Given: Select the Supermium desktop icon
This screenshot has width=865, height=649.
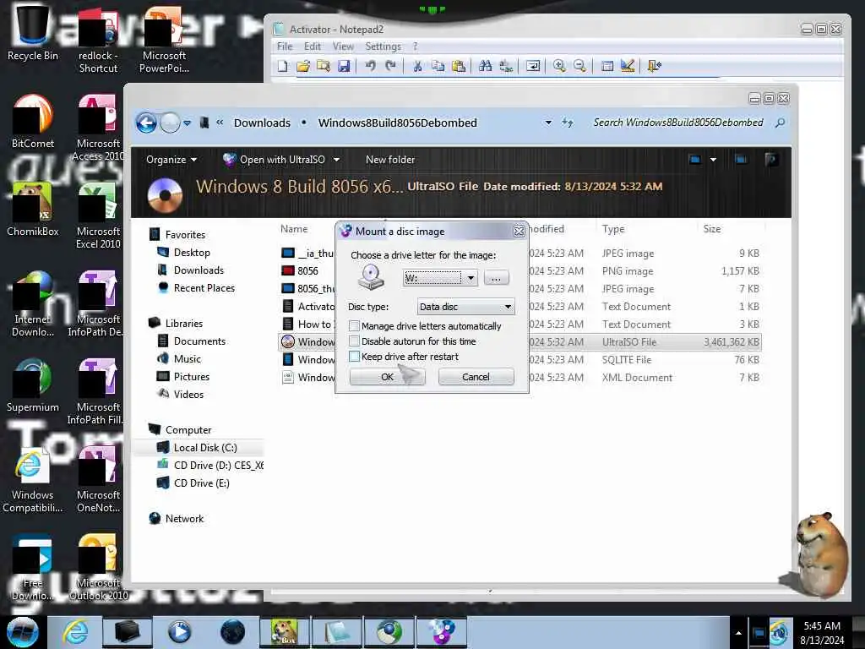Looking at the screenshot, I should pos(32,385).
